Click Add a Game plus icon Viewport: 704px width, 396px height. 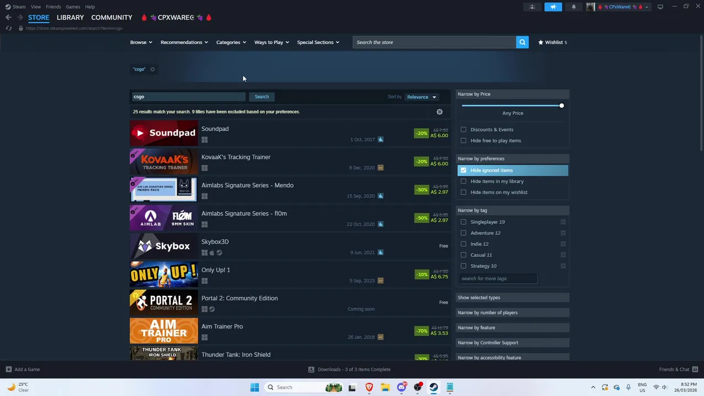pos(8,370)
